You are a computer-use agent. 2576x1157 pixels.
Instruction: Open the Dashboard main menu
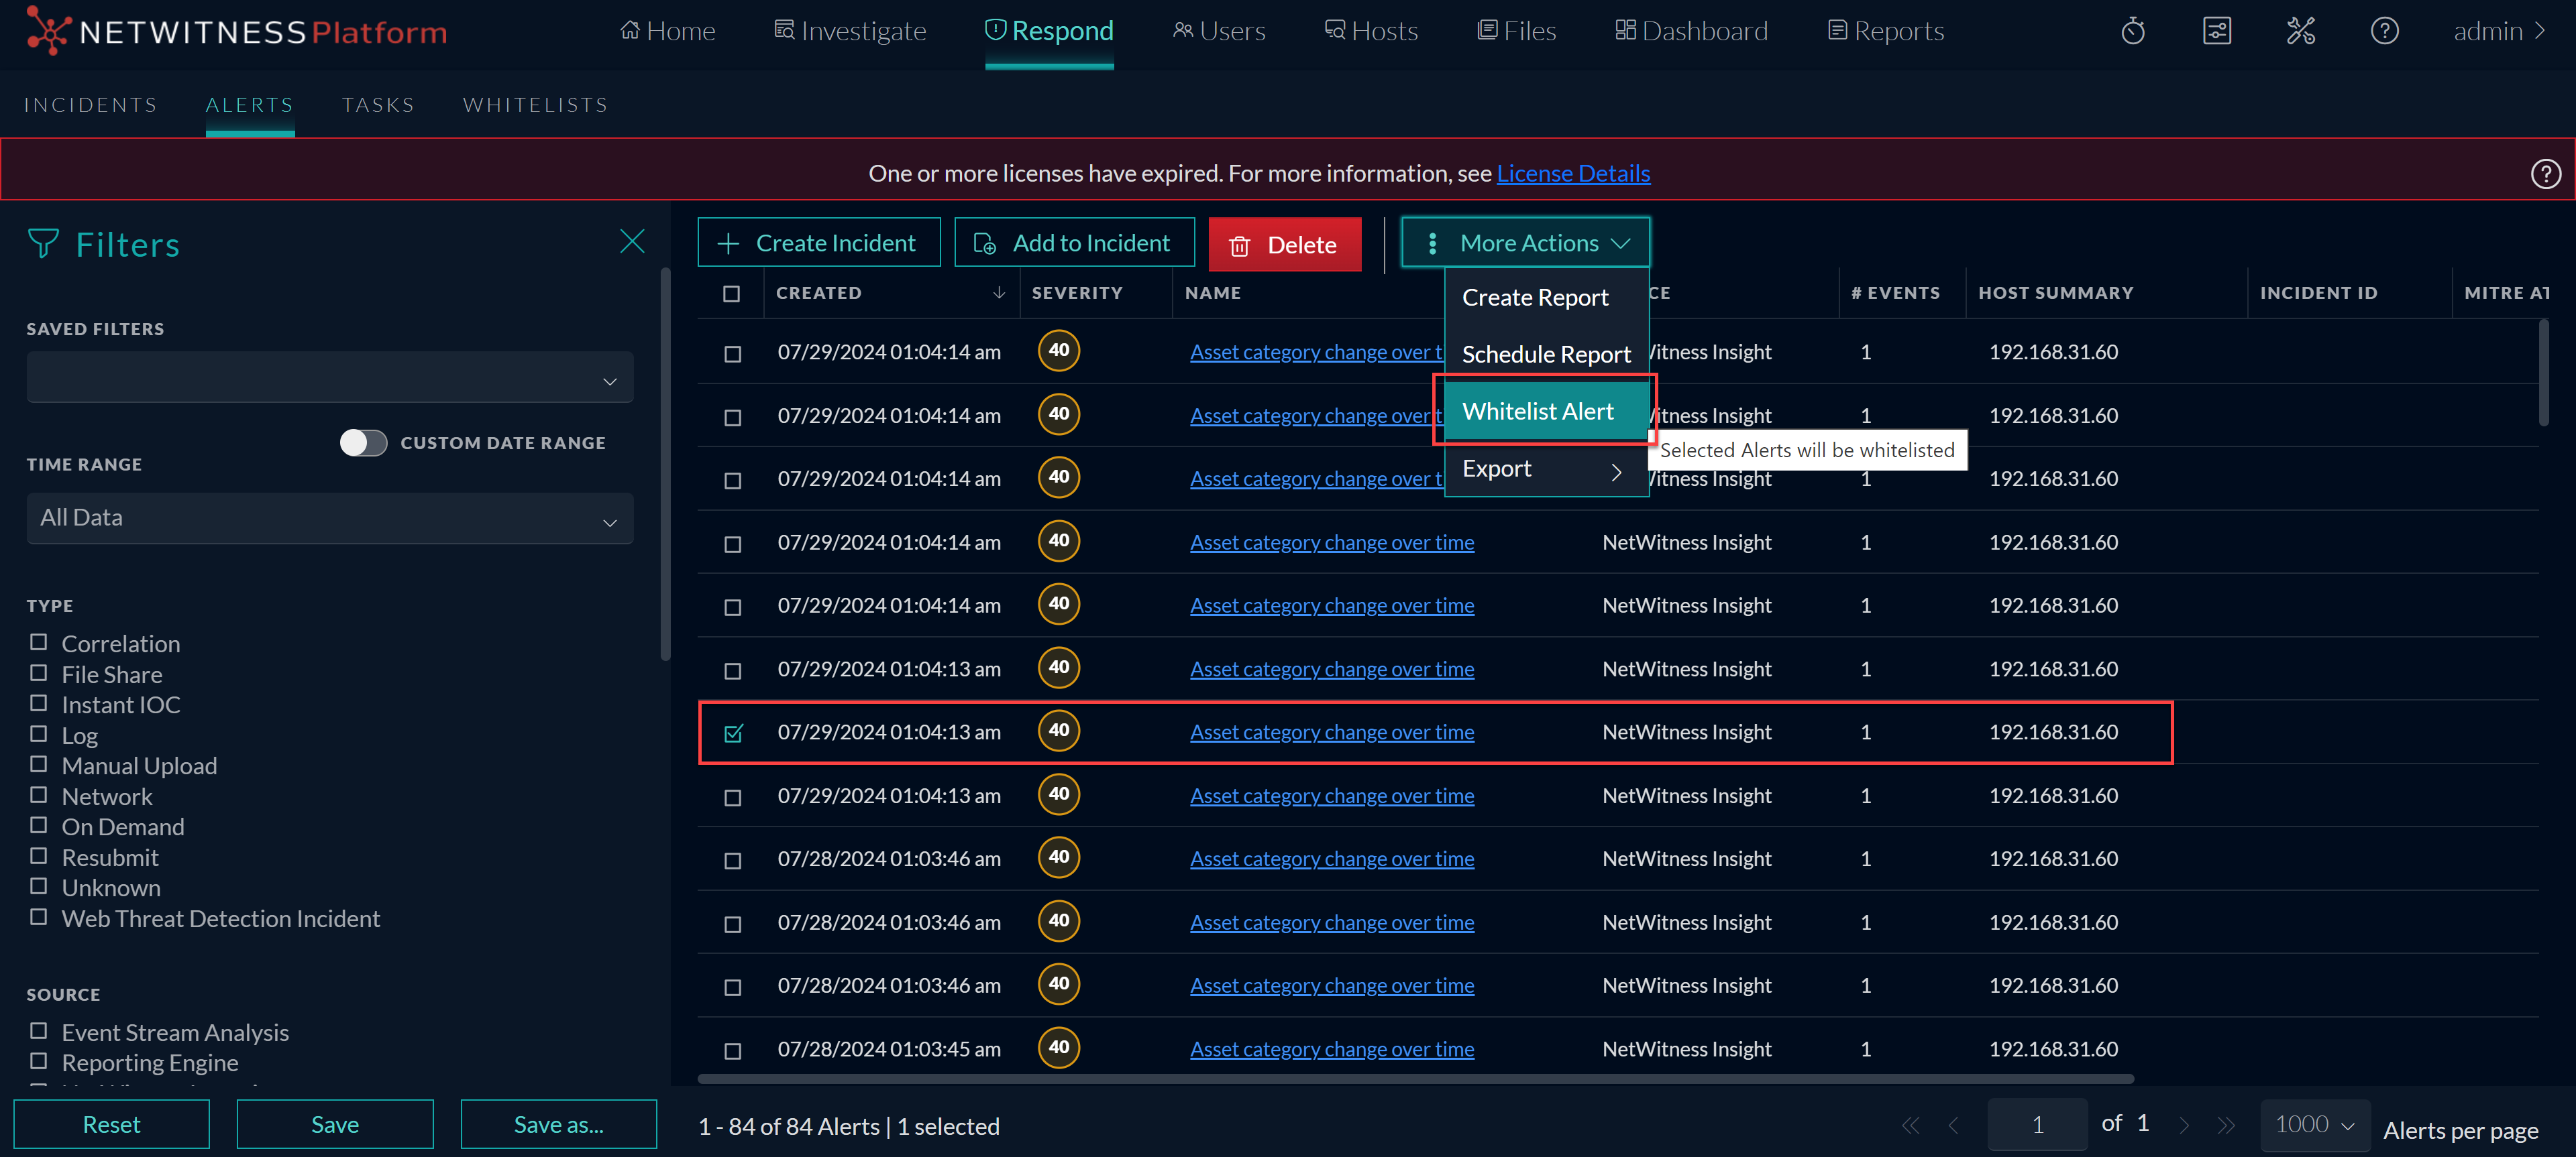tap(1691, 31)
